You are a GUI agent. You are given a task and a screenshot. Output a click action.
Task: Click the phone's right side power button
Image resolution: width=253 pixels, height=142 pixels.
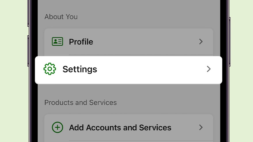coord(230,42)
